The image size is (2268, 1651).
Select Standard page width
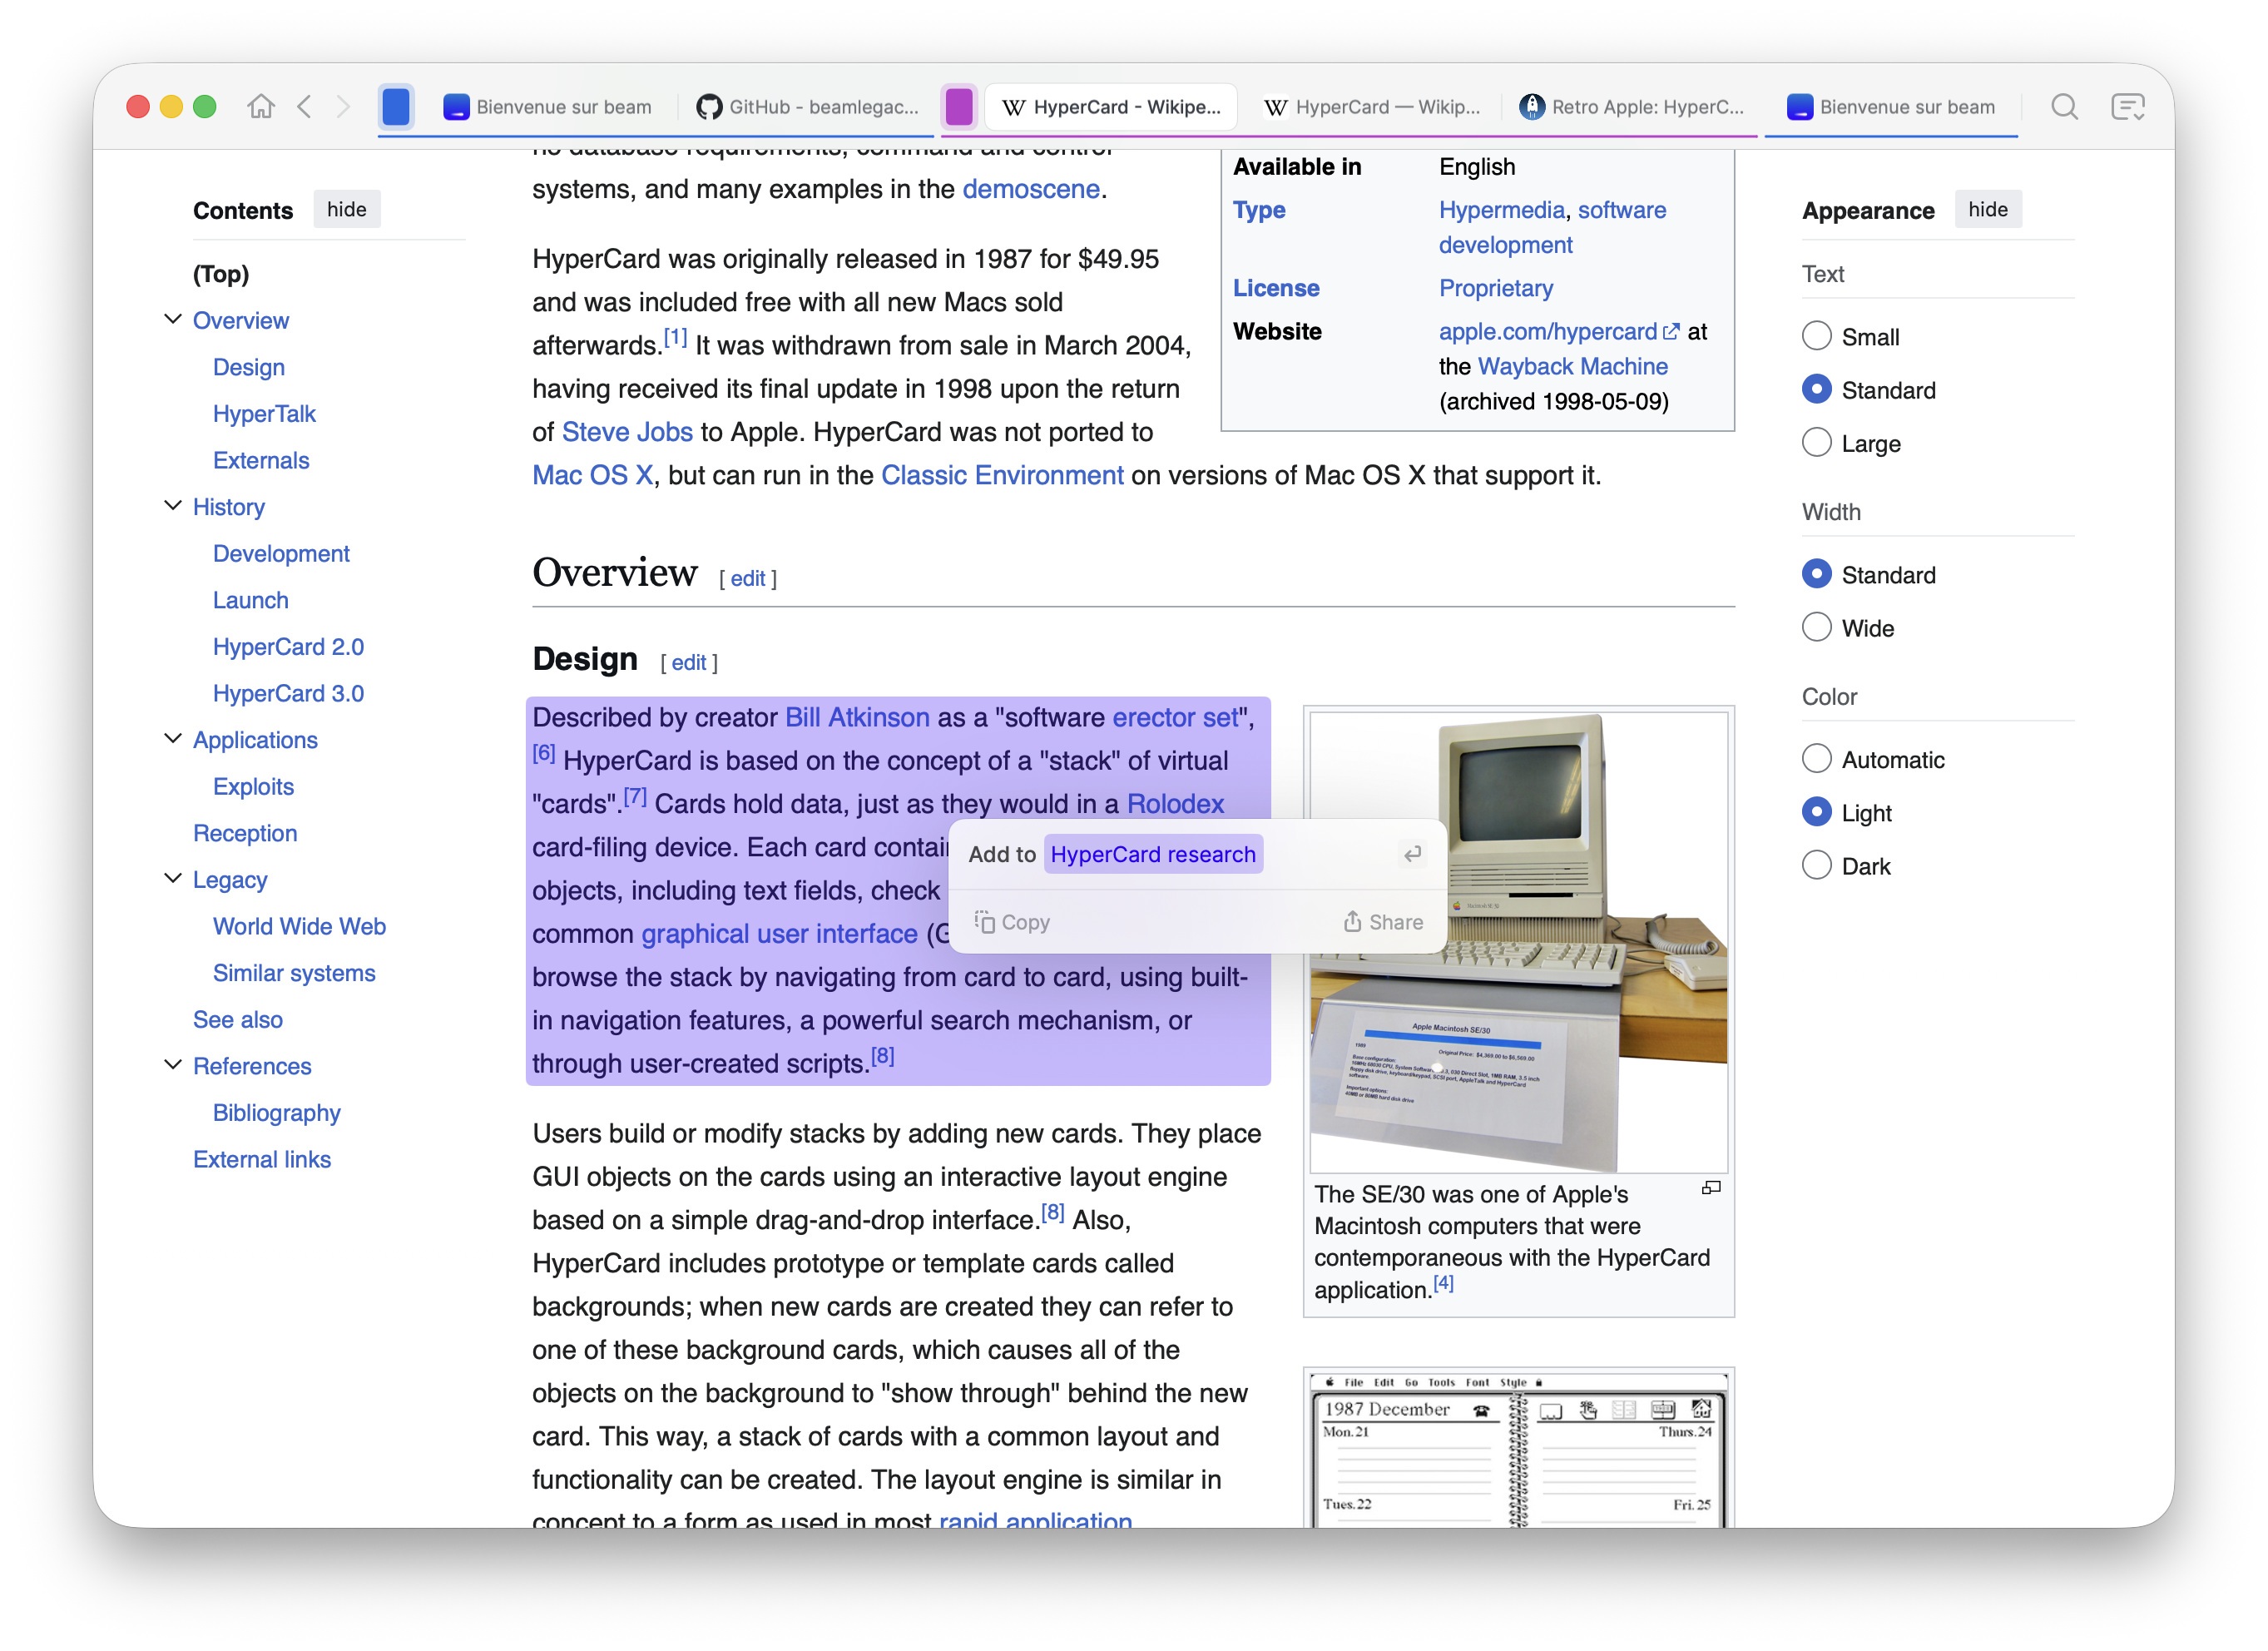coord(1817,574)
